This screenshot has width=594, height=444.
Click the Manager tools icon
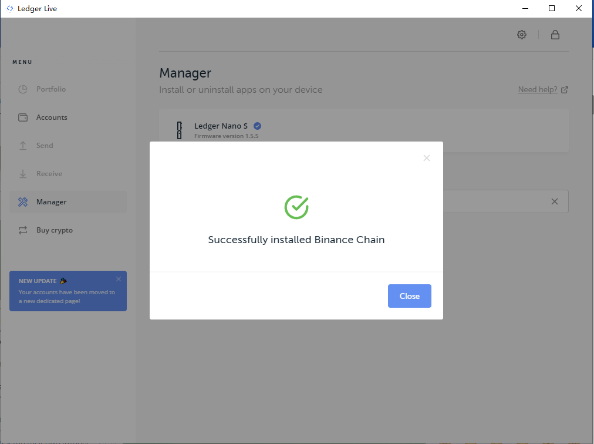tap(23, 202)
